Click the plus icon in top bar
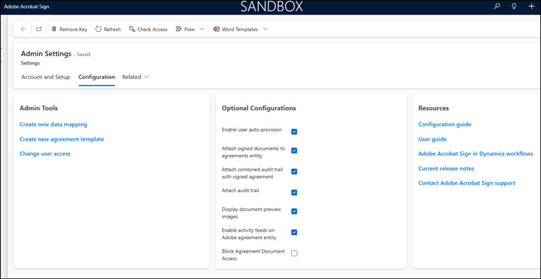The width and height of the screenshot is (541, 279). [531, 6]
